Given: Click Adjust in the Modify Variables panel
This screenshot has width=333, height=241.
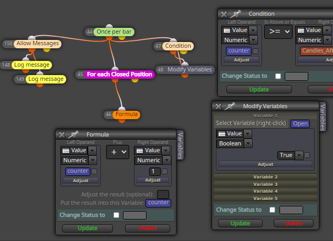Looking at the screenshot, I should point(265,164).
